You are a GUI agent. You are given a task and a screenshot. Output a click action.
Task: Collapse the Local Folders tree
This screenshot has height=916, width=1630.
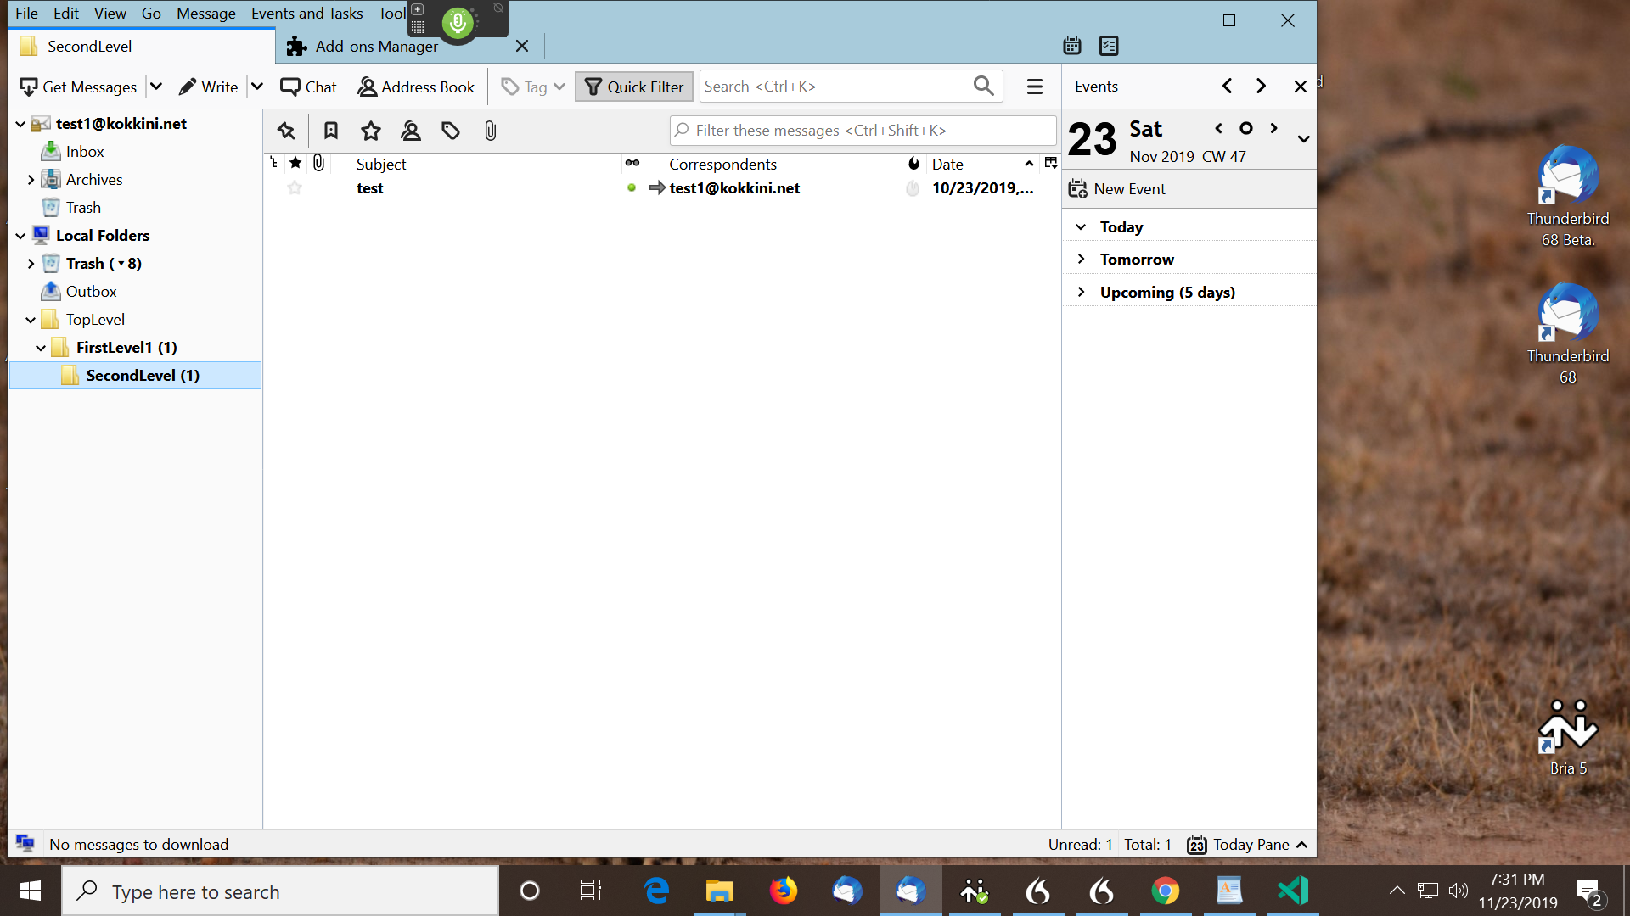click(x=19, y=235)
